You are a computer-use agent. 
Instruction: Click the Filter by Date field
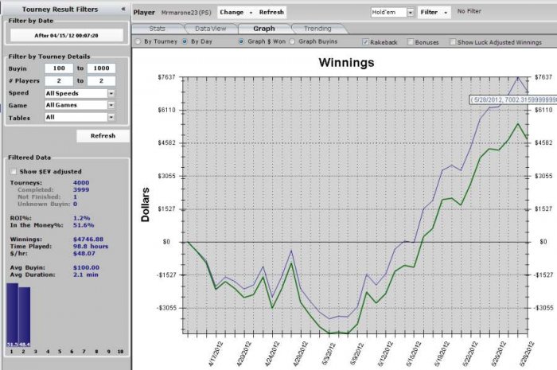click(65, 35)
